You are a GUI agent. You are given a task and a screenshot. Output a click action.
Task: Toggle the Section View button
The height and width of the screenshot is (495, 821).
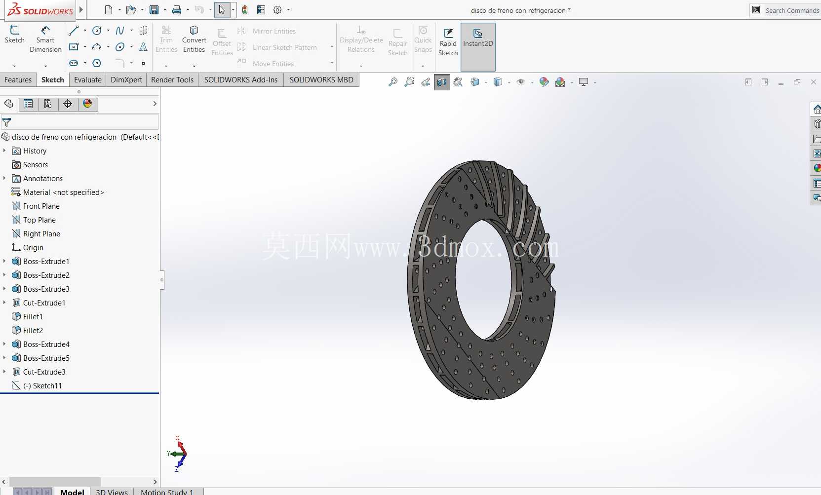pyautogui.click(x=442, y=82)
